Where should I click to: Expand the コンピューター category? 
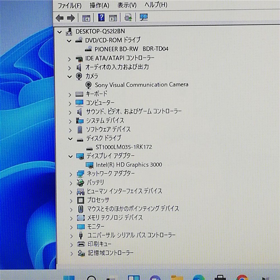tap(70, 103)
